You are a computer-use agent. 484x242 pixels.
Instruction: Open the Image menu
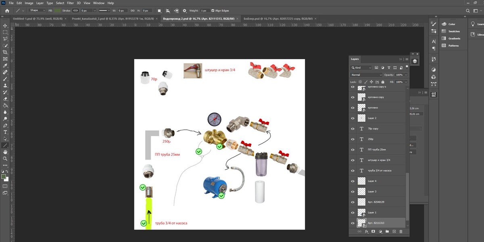[29, 3]
